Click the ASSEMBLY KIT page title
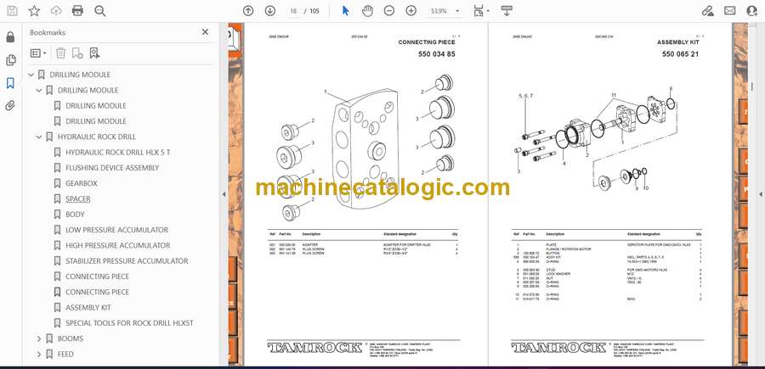This screenshot has width=765, height=369. coord(677,42)
